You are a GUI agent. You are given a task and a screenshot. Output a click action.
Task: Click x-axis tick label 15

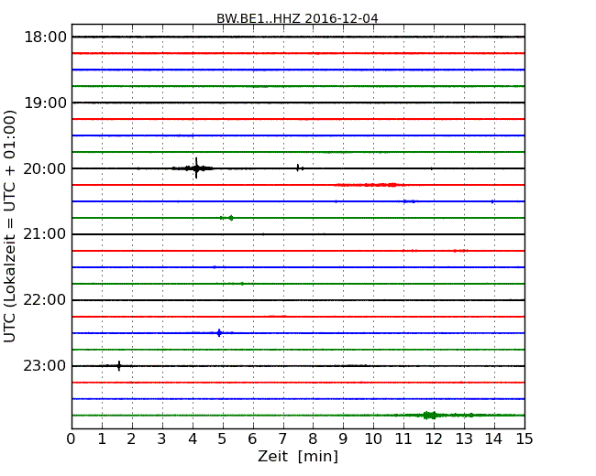click(x=524, y=439)
